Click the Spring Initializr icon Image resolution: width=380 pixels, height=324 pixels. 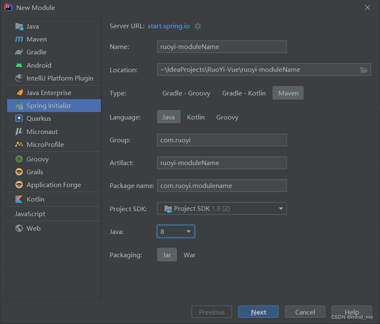pos(19,106)
